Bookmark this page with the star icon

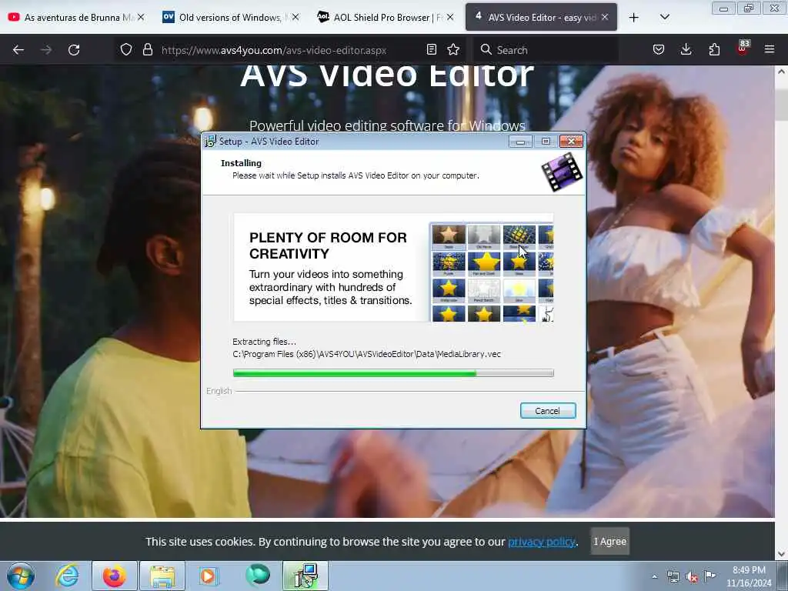pyautogui.click(x=453, y=50)
